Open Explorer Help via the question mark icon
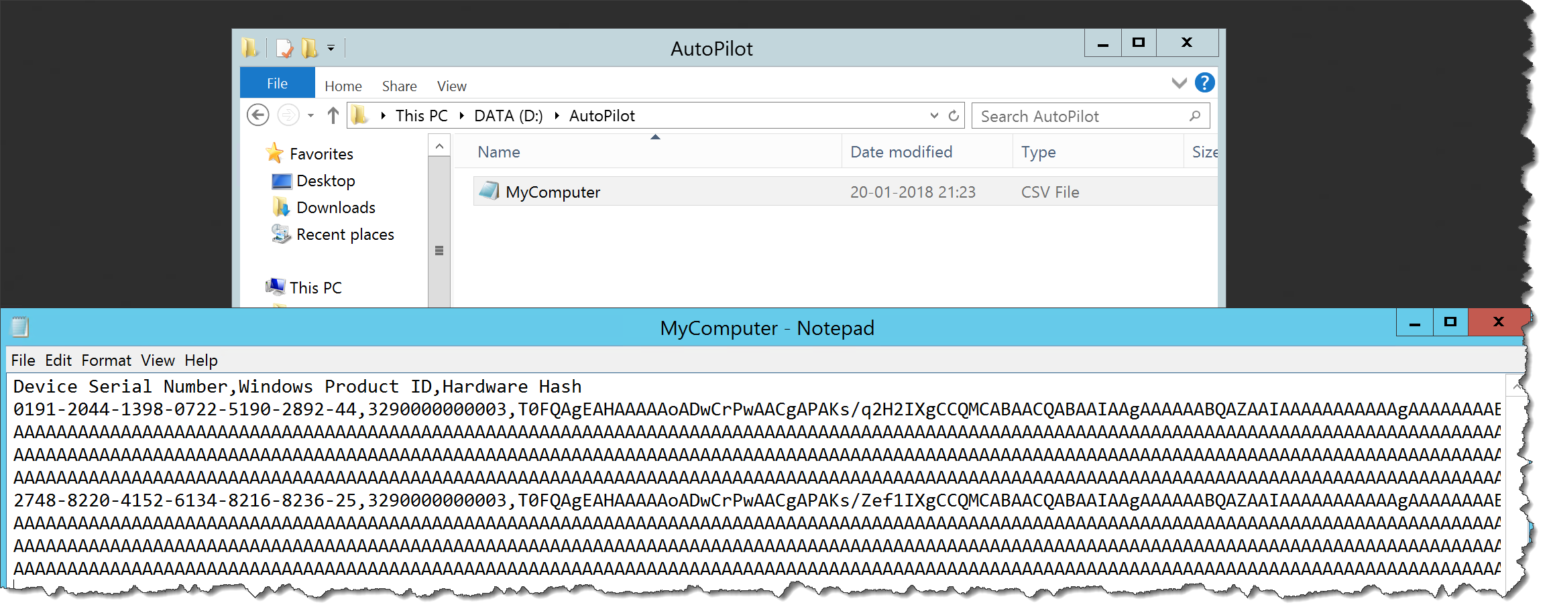 (1205, 82)
